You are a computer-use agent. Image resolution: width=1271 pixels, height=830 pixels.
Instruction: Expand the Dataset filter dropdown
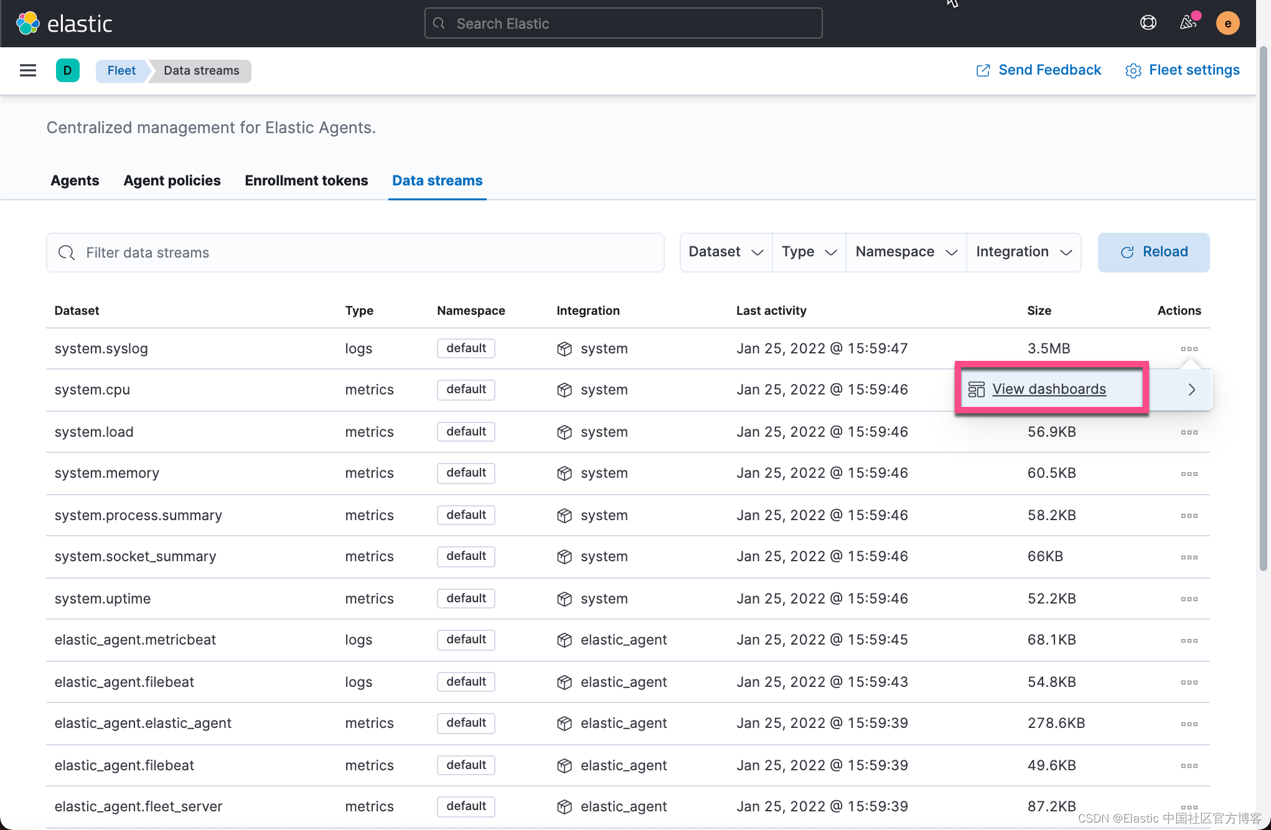pyautogui.click(x=726, y=252)
